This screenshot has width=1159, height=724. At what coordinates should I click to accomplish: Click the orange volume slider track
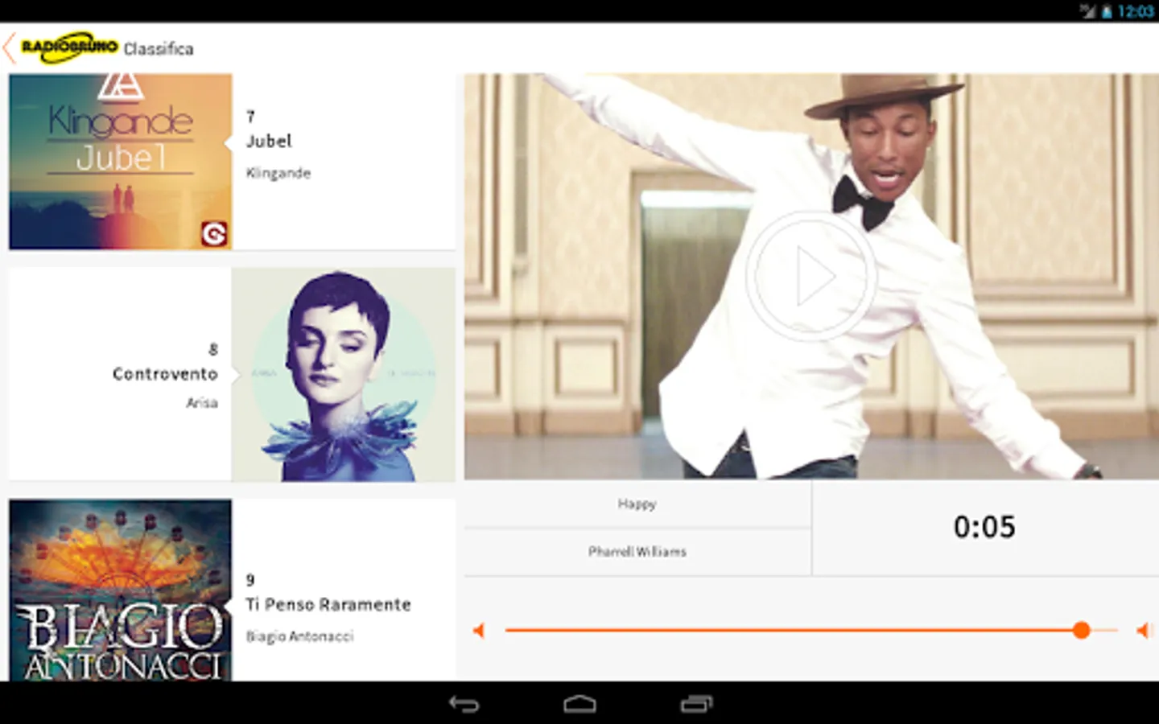tap(811, 631)
